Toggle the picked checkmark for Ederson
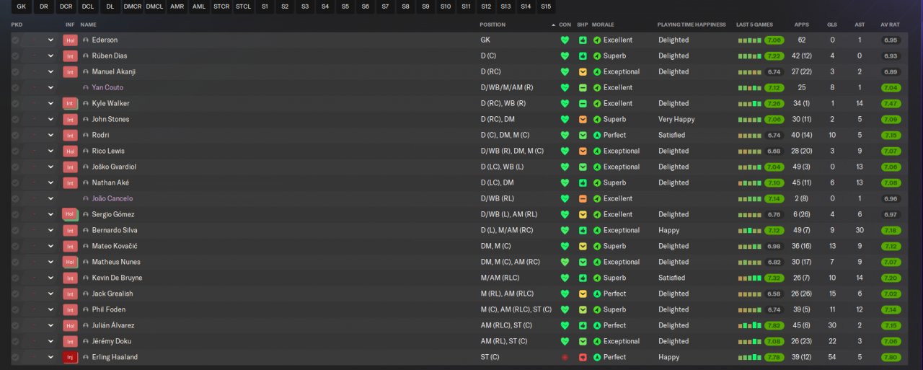The height and width of the screenshot is (370, 923). (15, 40)
